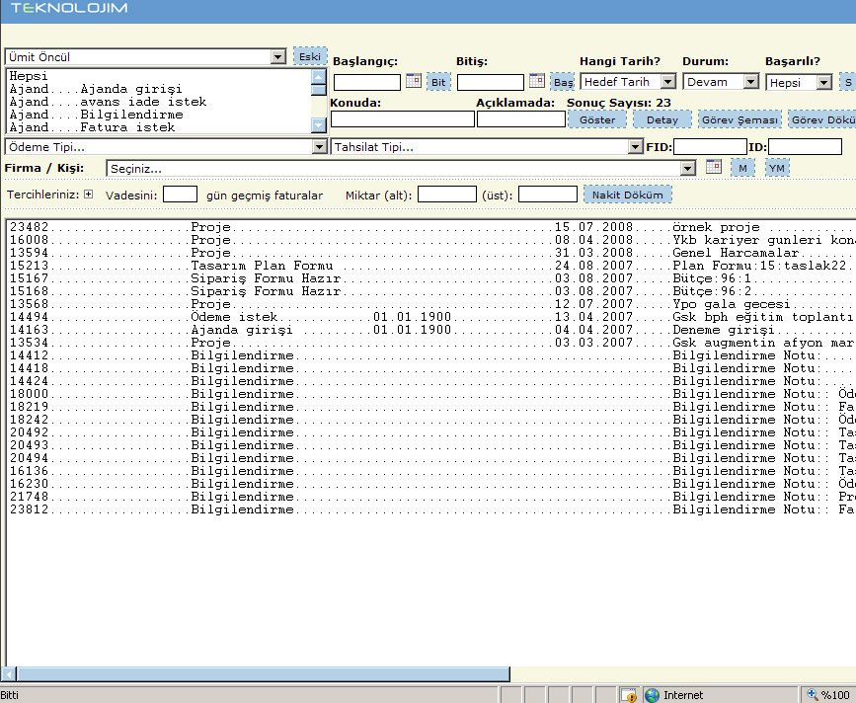Click YM button
Viewport: 856px width, 703px height.
[777, 168]
